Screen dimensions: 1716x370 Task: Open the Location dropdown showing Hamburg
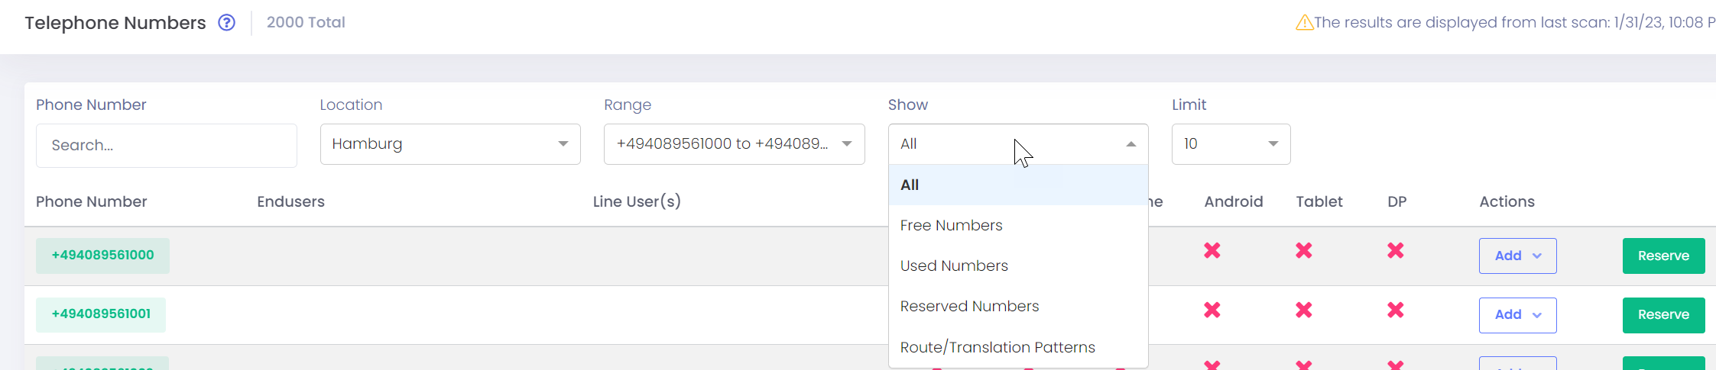click(450, 144)
